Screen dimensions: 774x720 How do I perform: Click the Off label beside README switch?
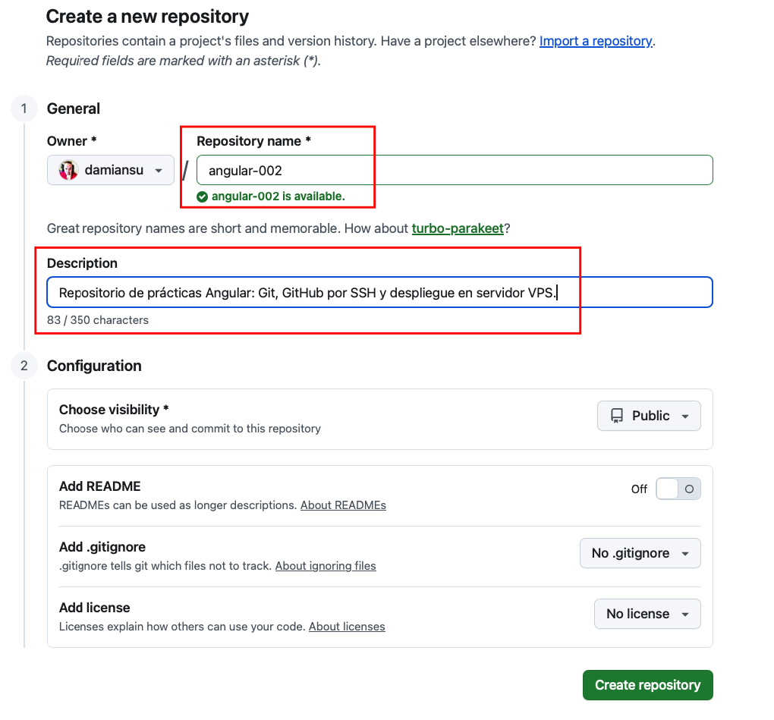(x=639, y=489)
